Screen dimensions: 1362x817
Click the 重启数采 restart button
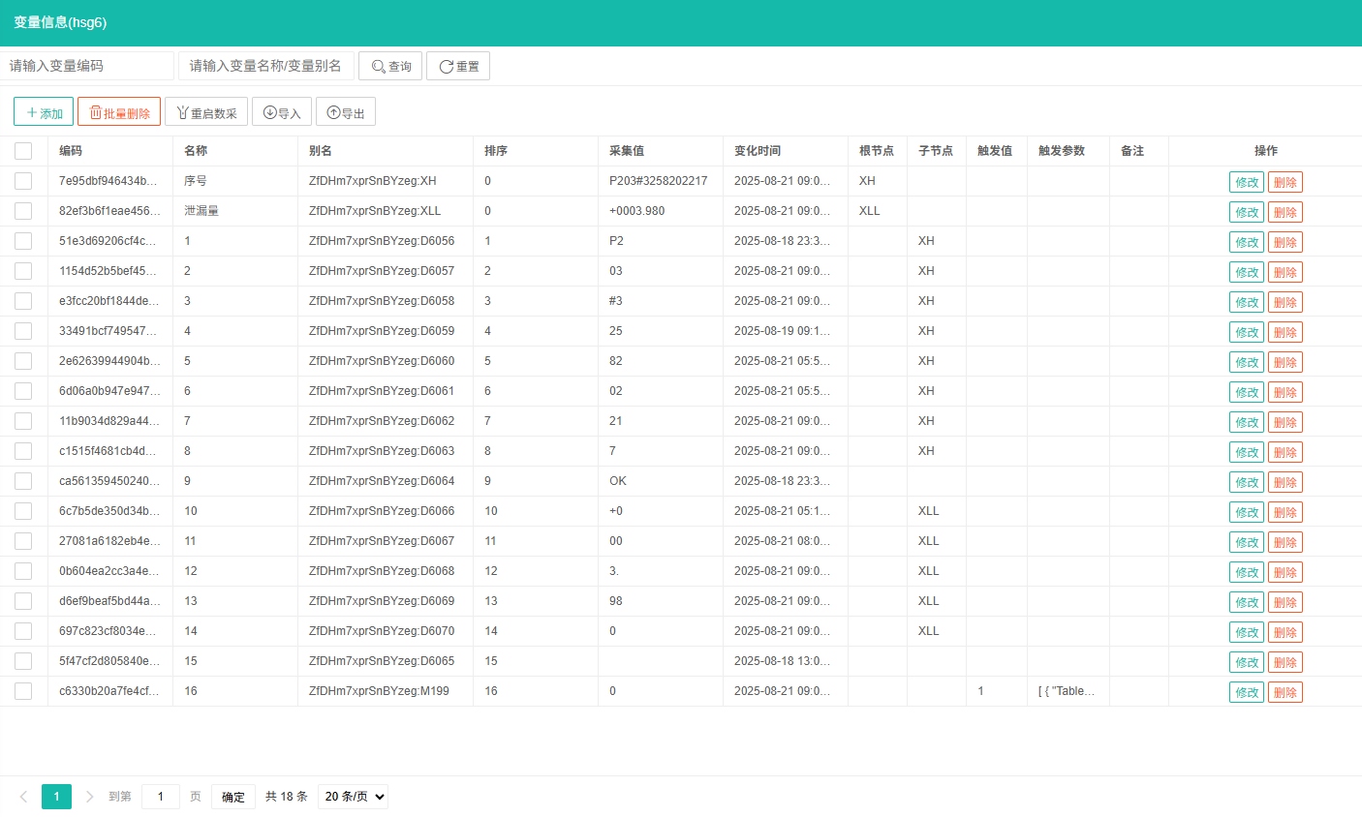[206, 112]
